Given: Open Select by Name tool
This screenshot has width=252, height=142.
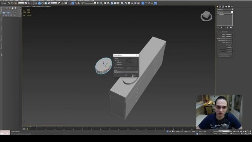Looking at the screenshot, I should click(x=29, y=3).
